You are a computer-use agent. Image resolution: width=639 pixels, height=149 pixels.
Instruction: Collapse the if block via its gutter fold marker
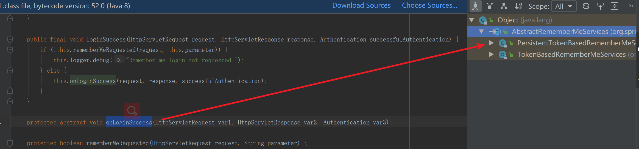[10, 50]
